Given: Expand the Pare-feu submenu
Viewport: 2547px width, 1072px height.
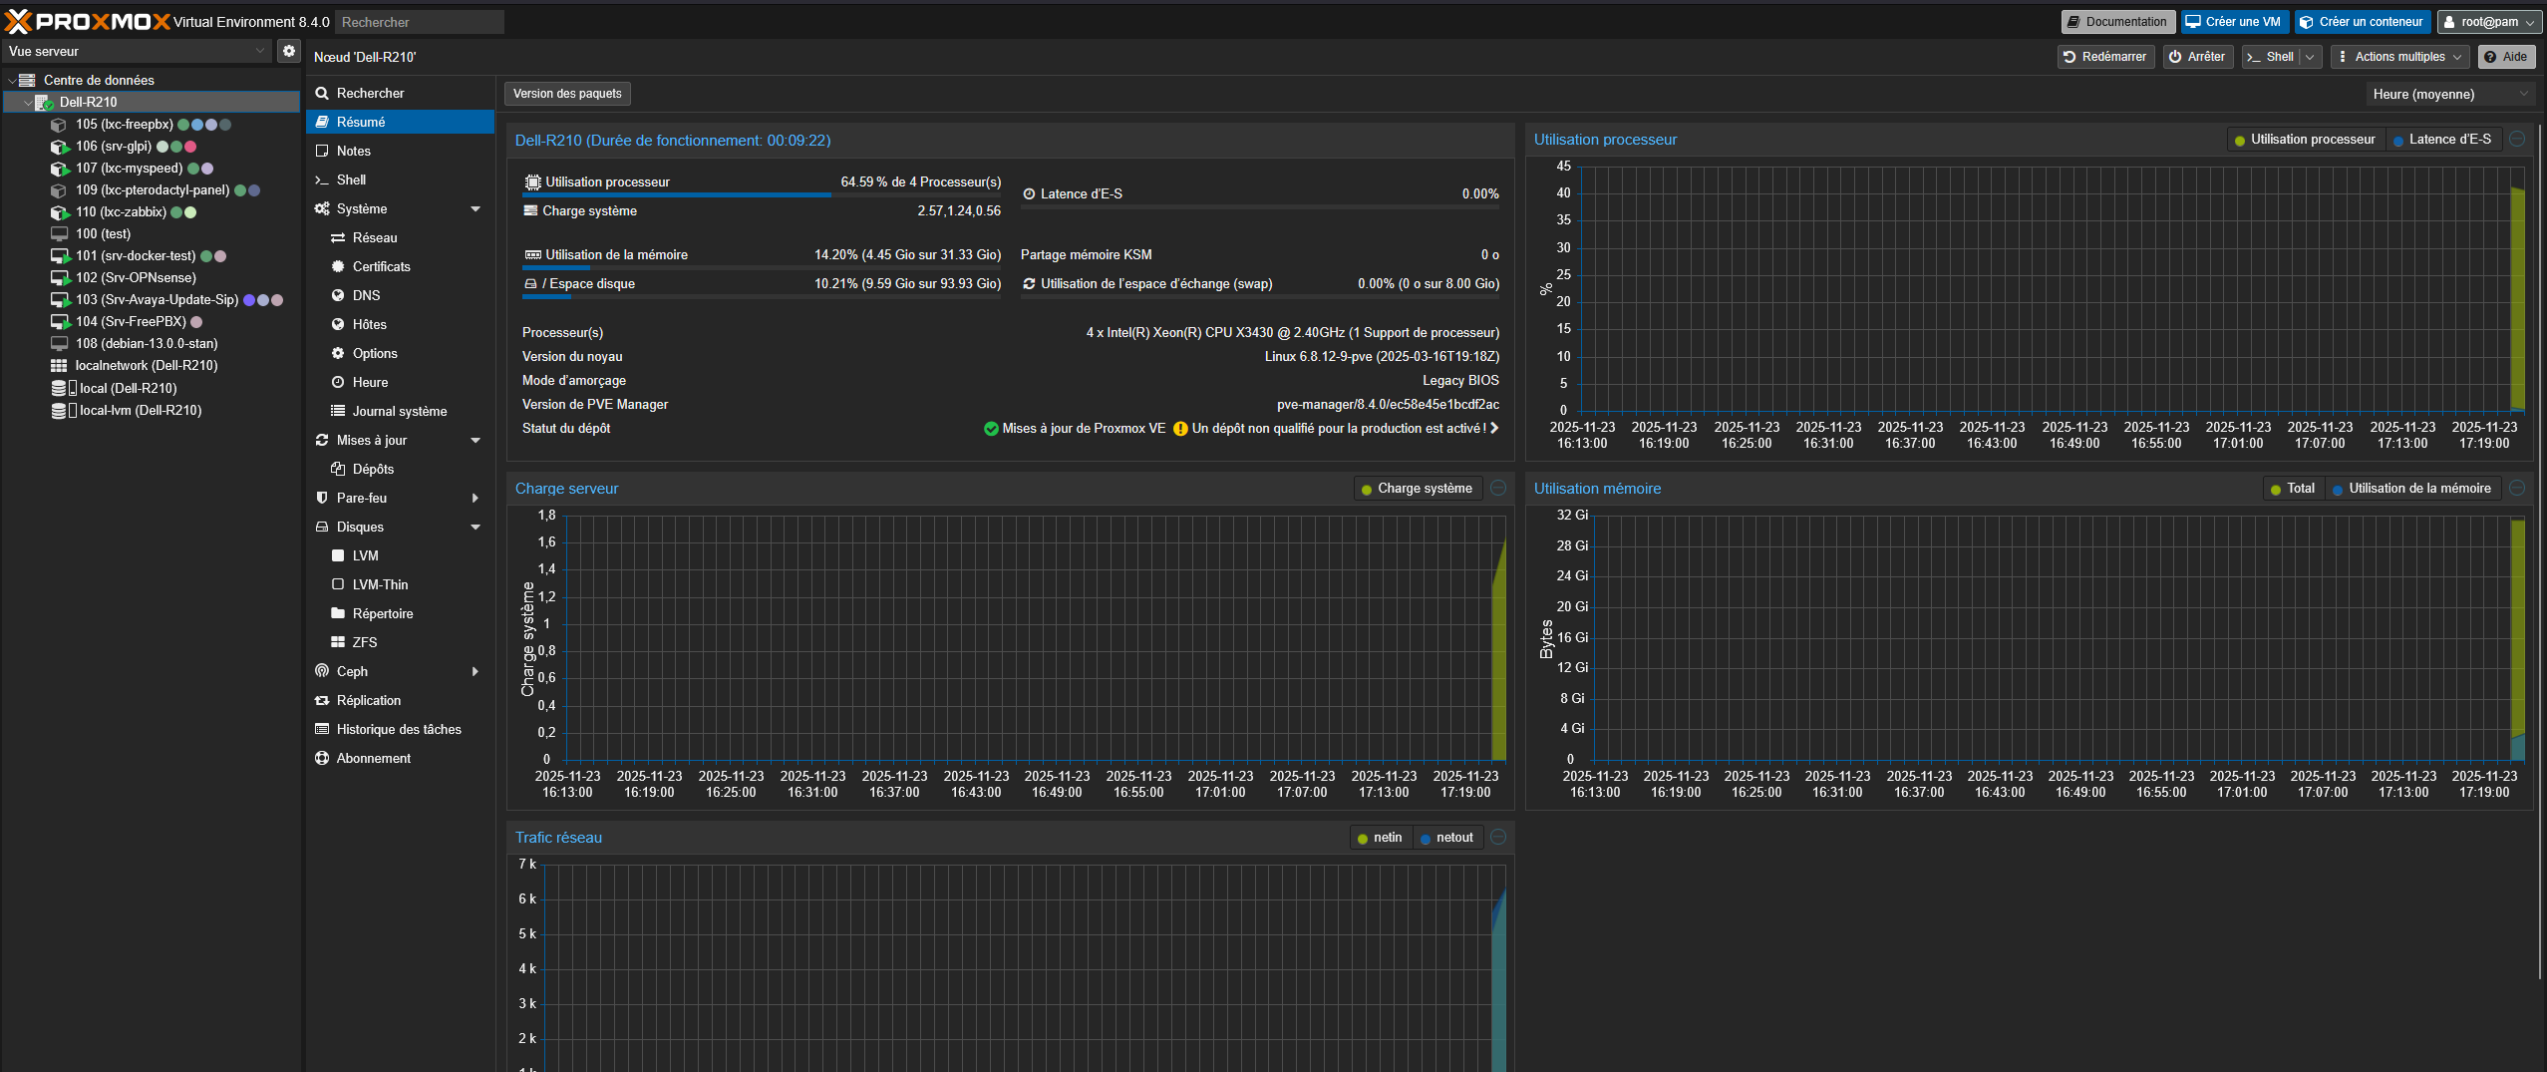Looking at the screenshot, I should click(x=476, y=499).
